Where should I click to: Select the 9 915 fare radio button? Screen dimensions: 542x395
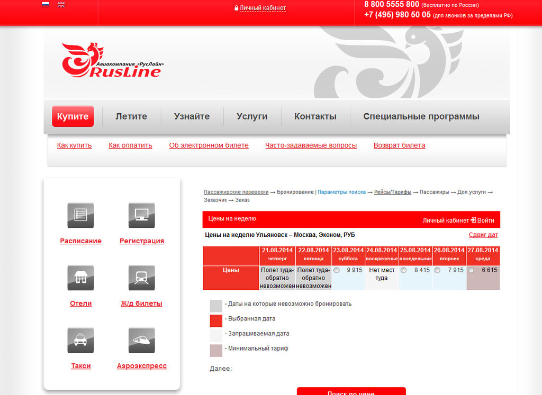click(337, 270)
